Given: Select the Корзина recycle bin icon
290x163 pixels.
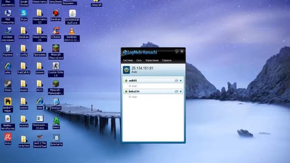Looking at the screenshot, I should pyautogui.click(x=8, y=50).
